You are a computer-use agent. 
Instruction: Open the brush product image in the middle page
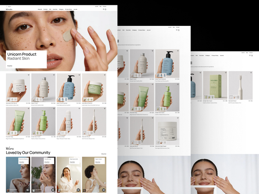pos(142,131)
